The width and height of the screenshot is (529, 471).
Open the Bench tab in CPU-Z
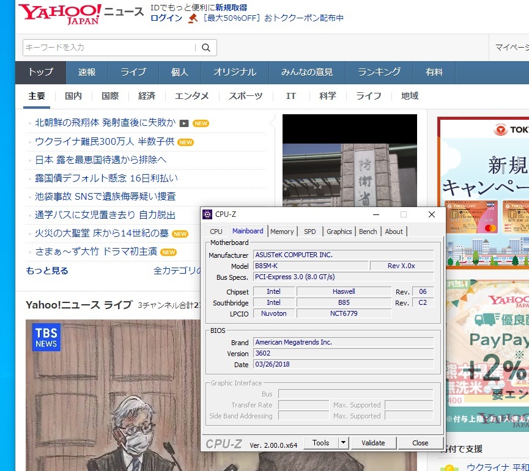coord(368,232)
